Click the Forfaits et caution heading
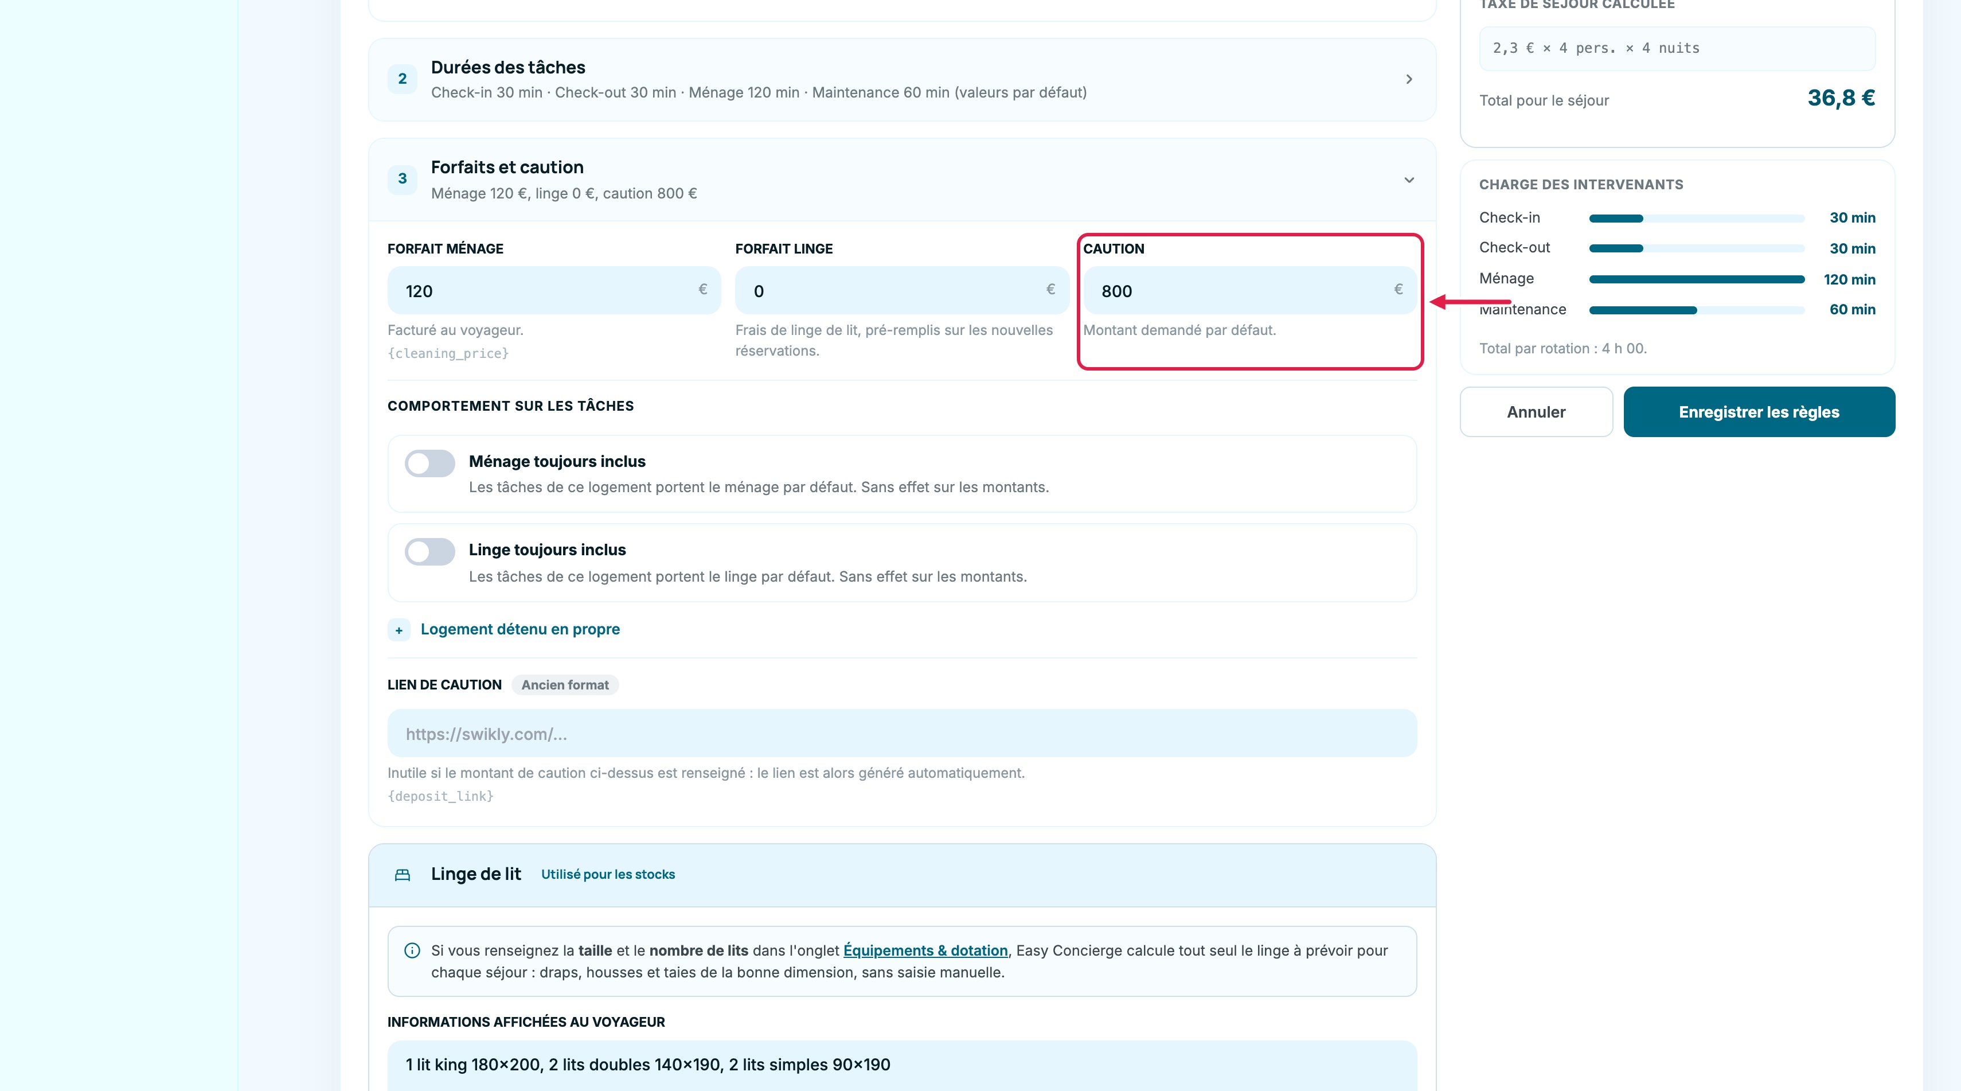Image resolution: width=1961 pixels, height=1091 pixels. 507,167
